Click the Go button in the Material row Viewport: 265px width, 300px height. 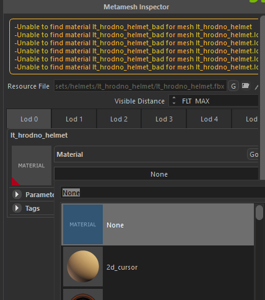pyautogui.click(x=253, y=154)
